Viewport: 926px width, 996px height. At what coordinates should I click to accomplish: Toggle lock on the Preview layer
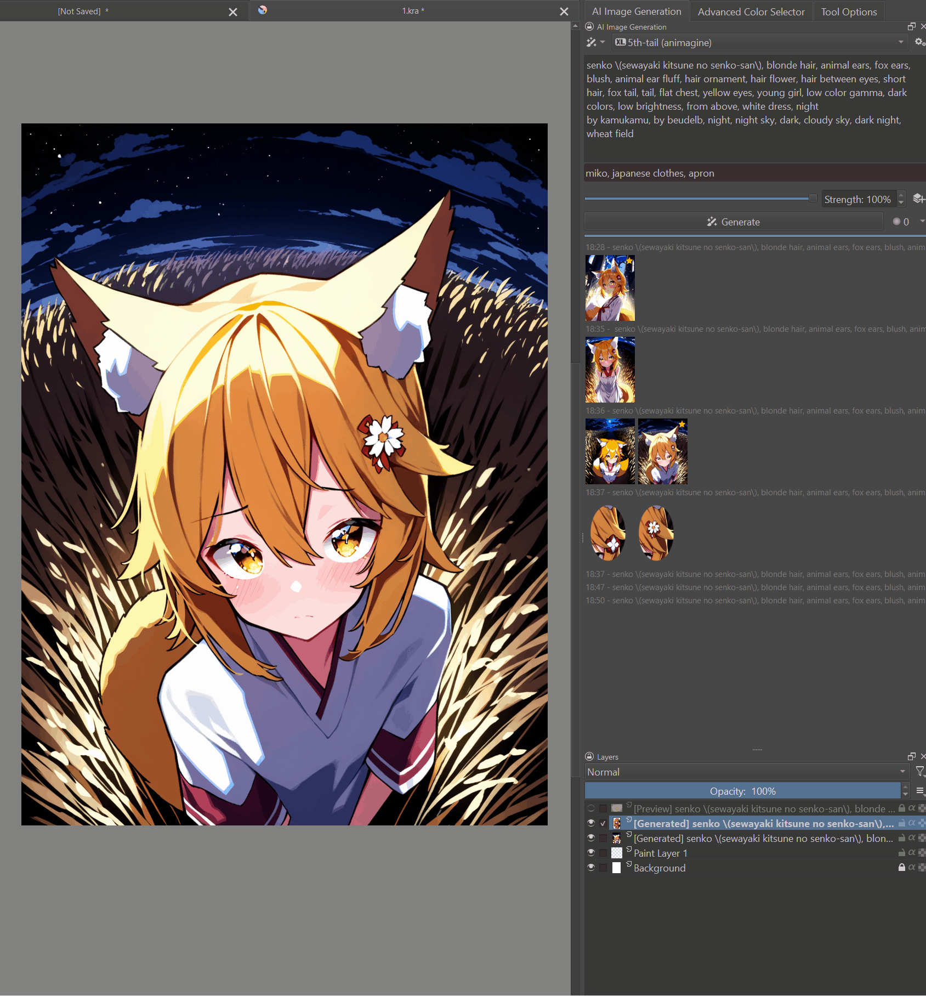(901, 808)
